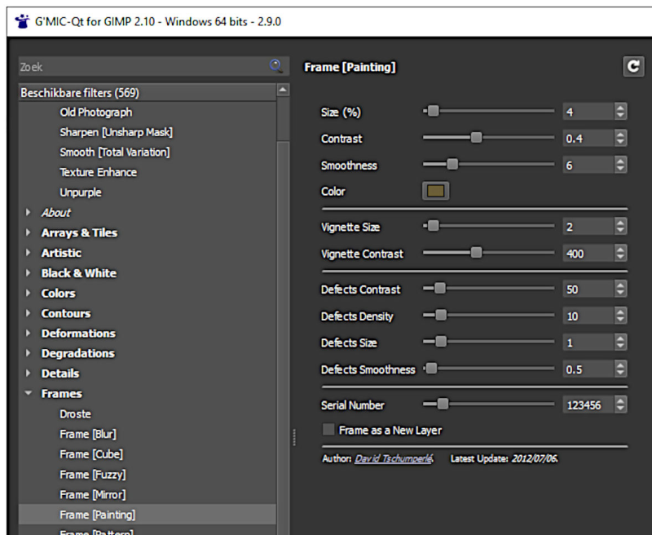Expand the Details category

(x=28, y=374)
